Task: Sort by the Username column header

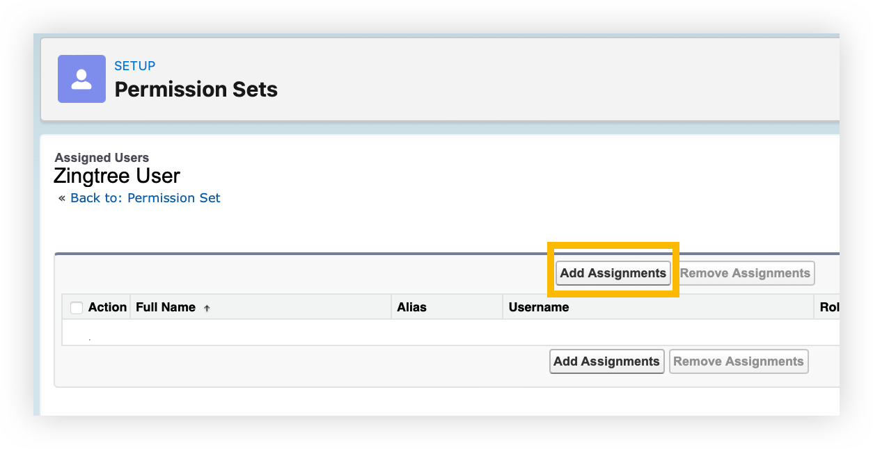Action: pos(538,307)
